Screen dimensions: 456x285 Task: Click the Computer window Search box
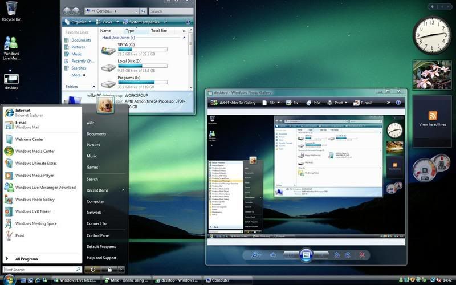coord(171,11)
